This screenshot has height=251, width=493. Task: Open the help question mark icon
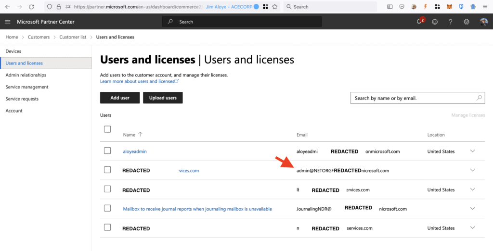click(451, 22)
